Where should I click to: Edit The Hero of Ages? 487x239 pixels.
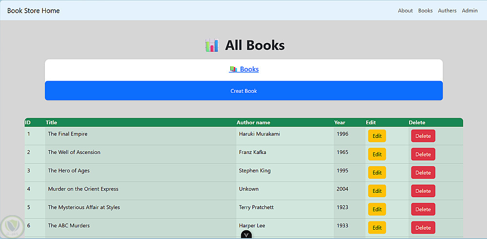click(x=377, y=172)
